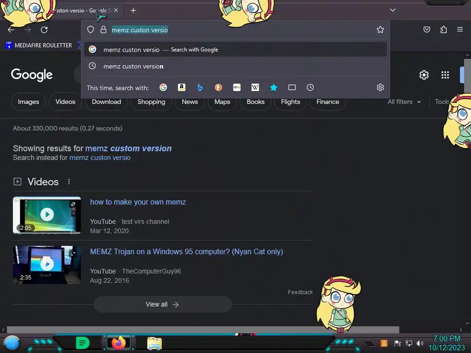
Task: Switch to Firefox in the taskbar
Action: (118, 343)
